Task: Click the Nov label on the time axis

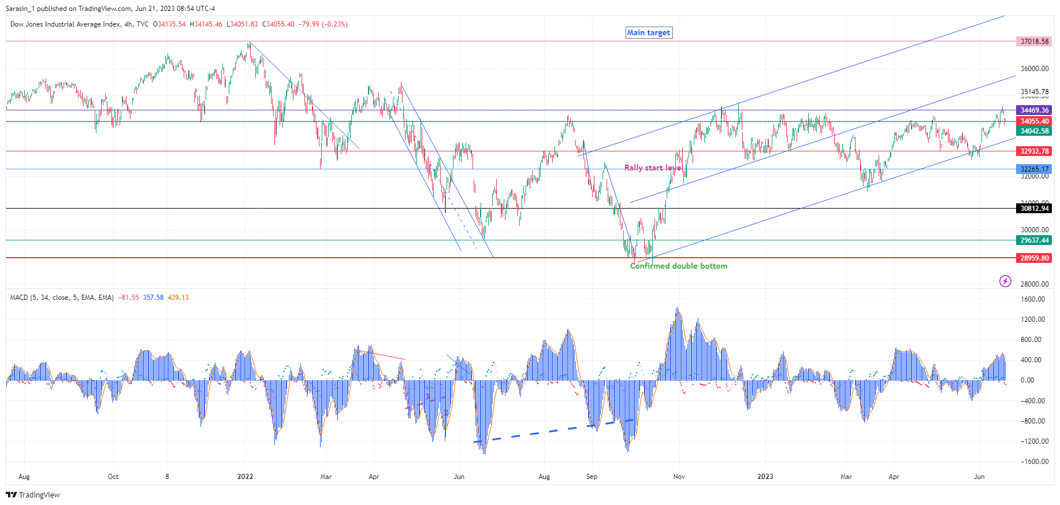Action: [x=679, y=477]
